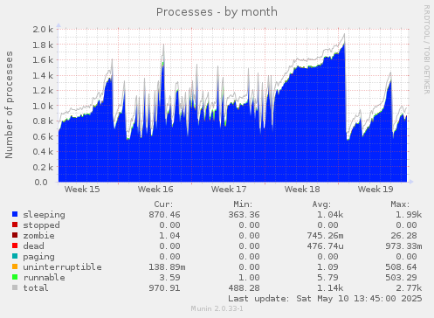This screenshot has width=434, height=318.
Task: Click the 'dead' legend label
Action: tap(33, 246)
